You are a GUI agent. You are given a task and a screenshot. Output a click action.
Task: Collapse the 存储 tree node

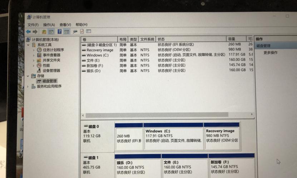point(28,76)
